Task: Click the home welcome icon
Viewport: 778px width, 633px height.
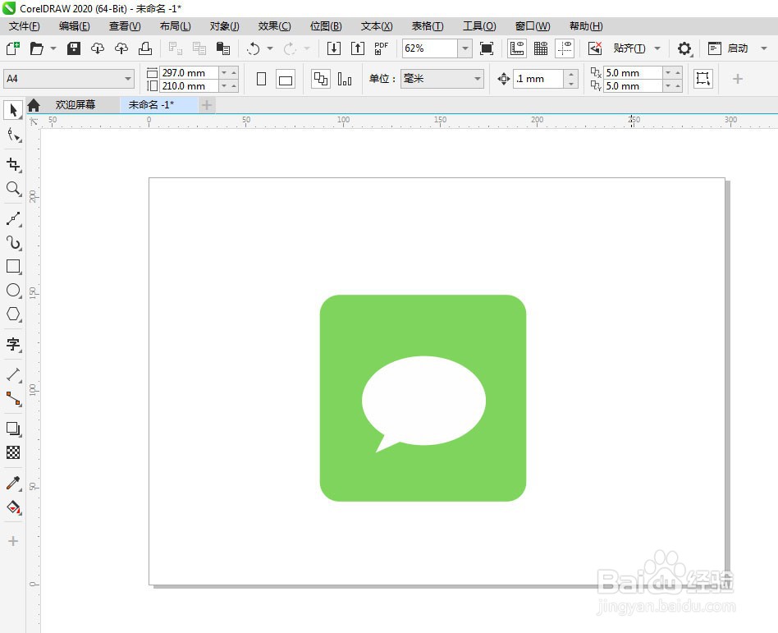Action: [x=34, y=105]
